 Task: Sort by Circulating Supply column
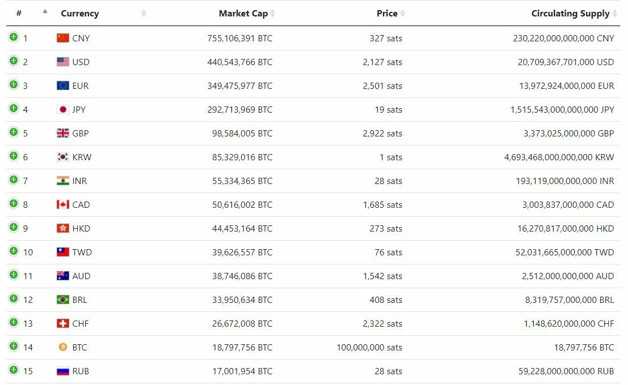pos(570,14)
